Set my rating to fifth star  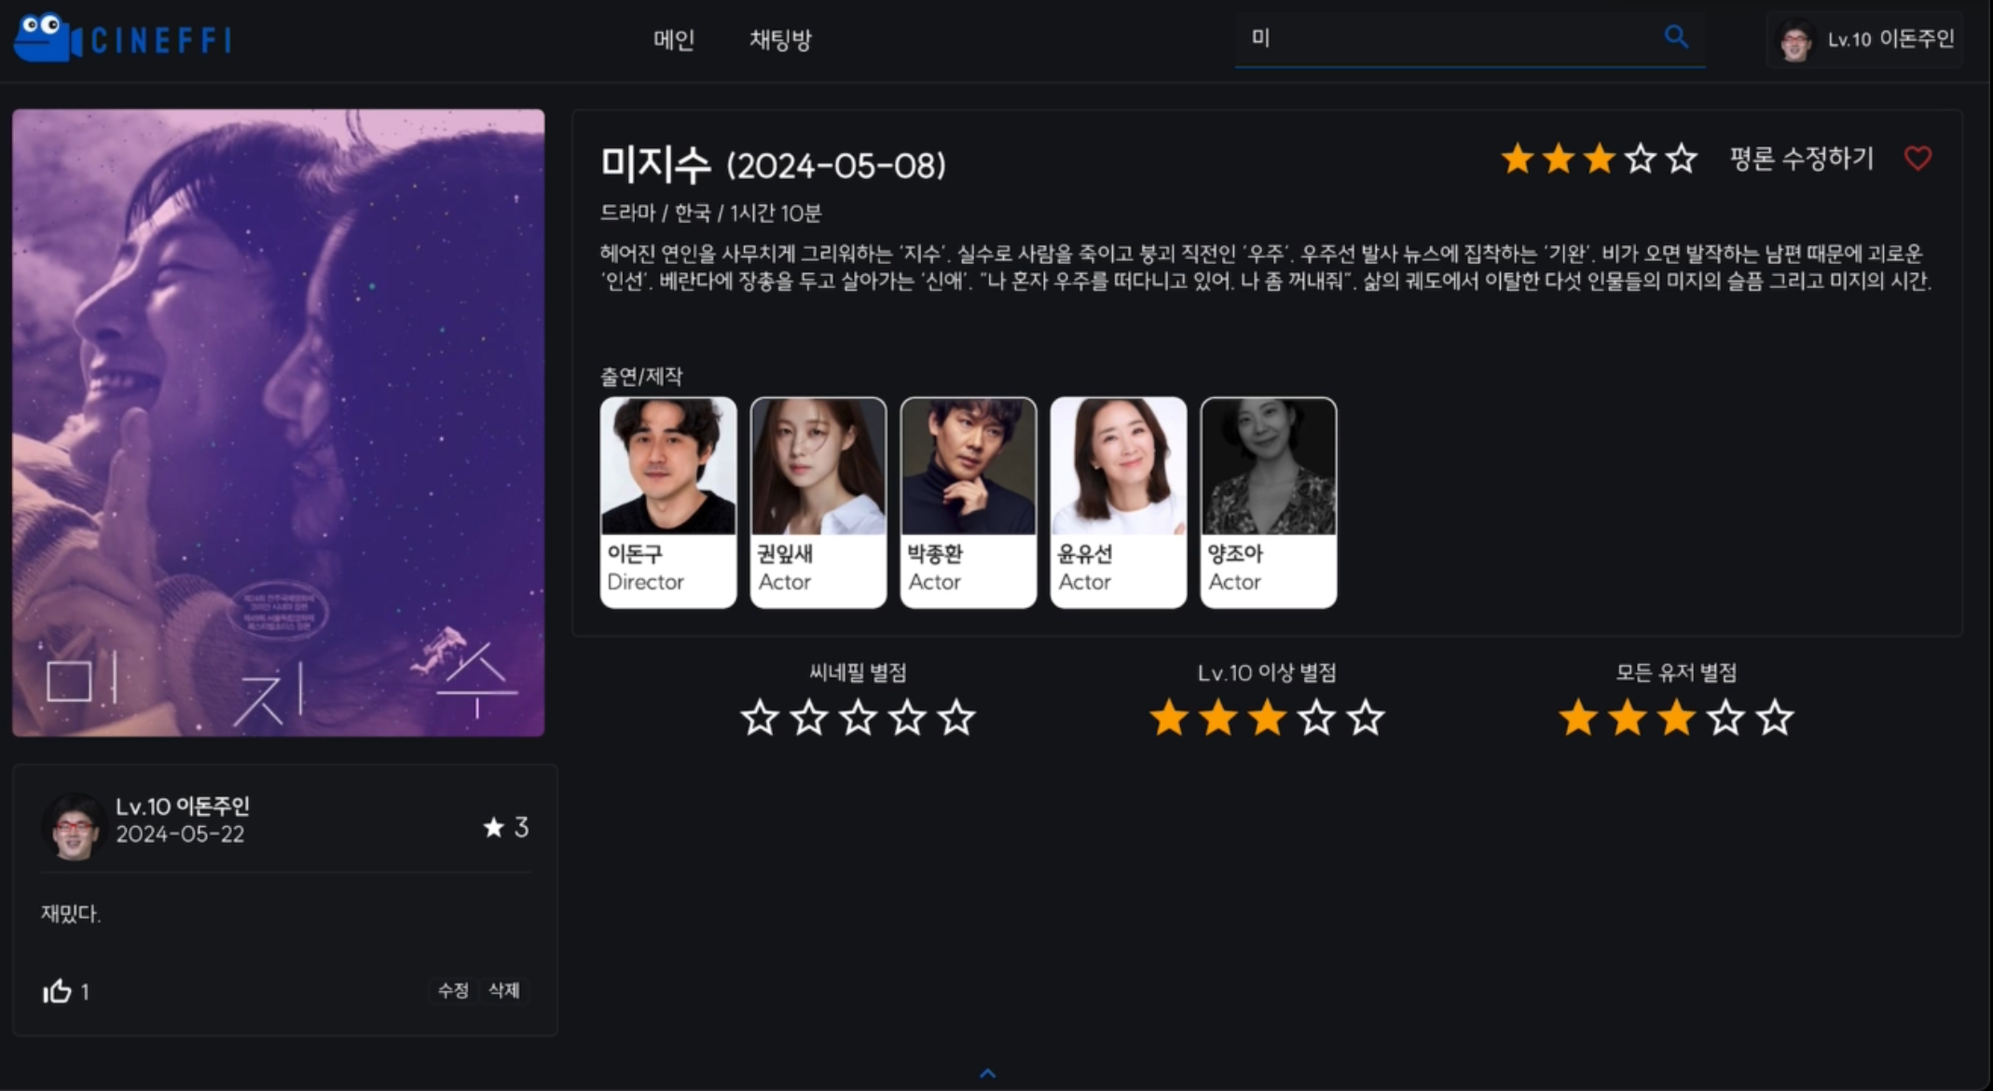click(1682, 159)
